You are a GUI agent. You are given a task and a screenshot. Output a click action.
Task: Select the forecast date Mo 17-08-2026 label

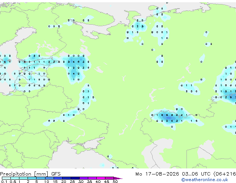(157, 174)
